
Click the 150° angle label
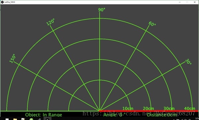13,59
